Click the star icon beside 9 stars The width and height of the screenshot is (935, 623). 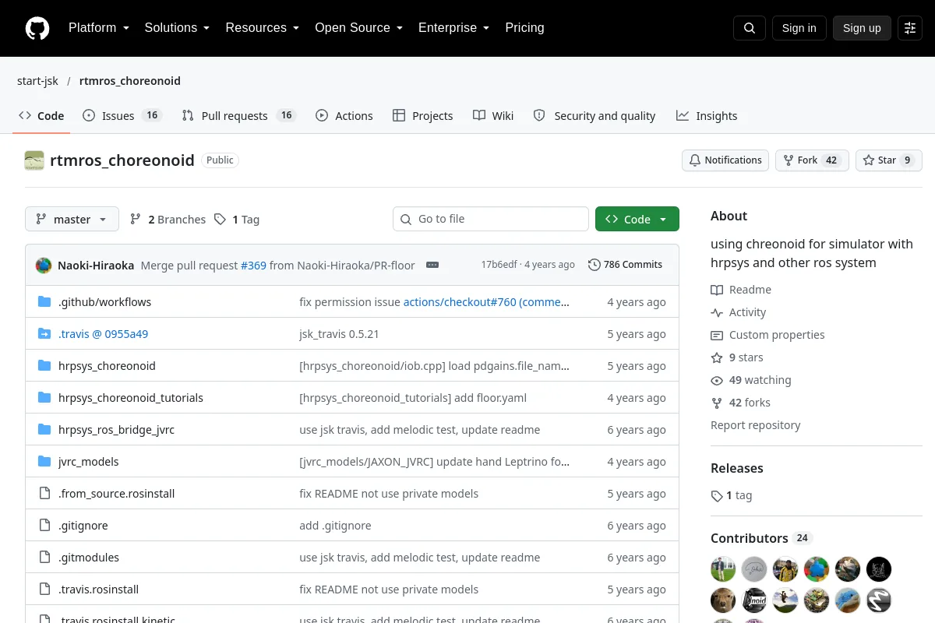point(717,357)
